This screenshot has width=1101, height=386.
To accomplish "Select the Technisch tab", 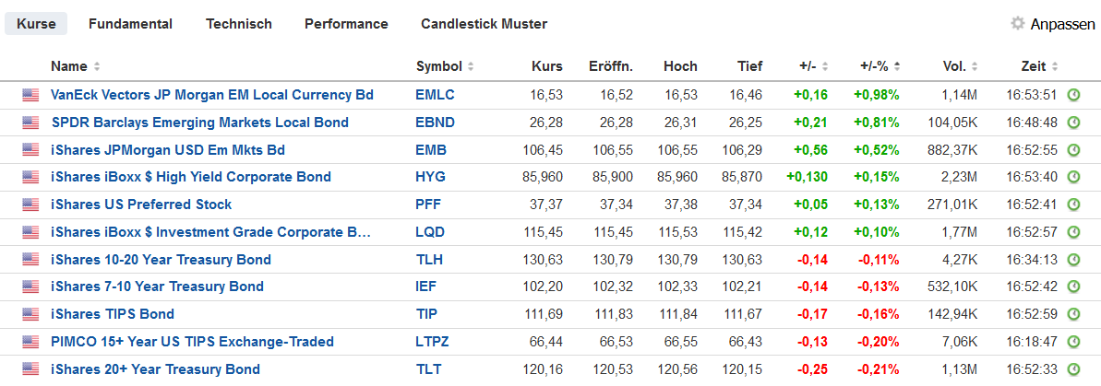I will [239, 24].
